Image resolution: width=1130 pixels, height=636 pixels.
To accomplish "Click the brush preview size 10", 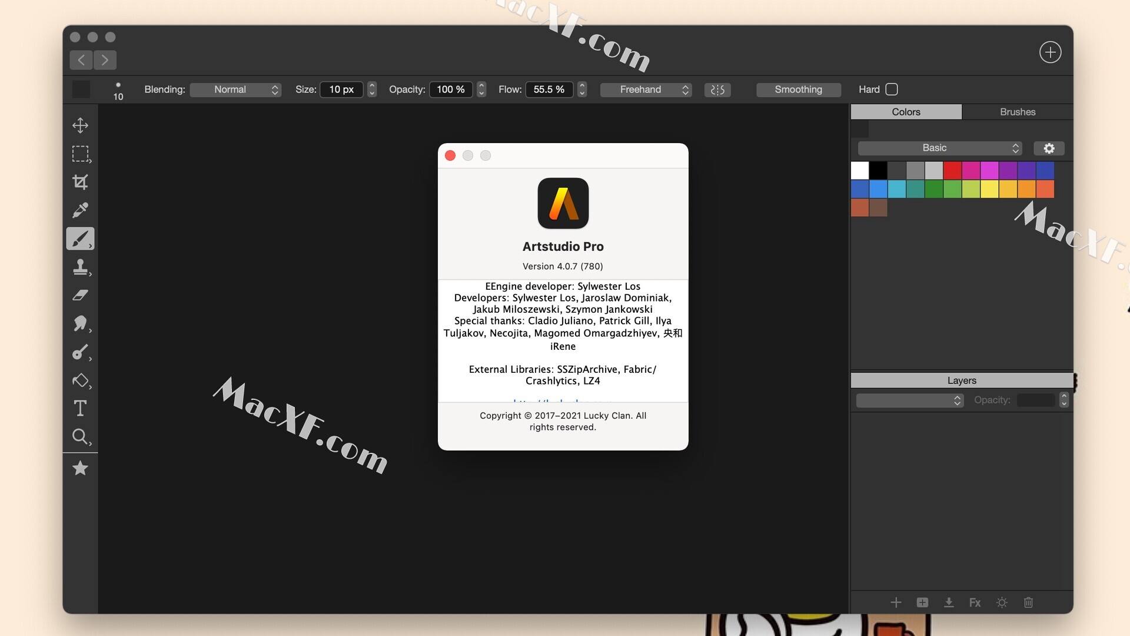I will [x=118, y=91].
